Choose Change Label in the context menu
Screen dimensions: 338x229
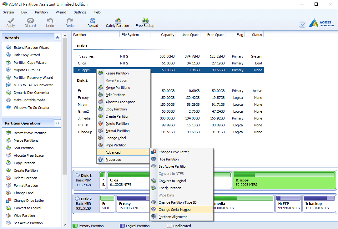click(x=123, y=138)
